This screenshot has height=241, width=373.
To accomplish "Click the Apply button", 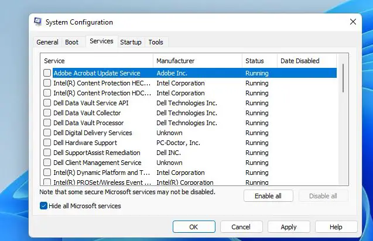I will pos(289,227).
